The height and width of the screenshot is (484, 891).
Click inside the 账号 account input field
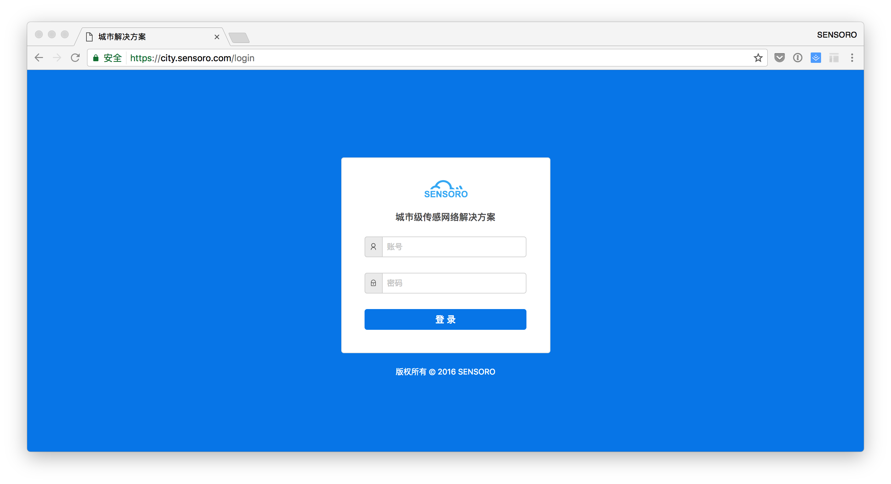pyautogui.click(x=453, y=247)
